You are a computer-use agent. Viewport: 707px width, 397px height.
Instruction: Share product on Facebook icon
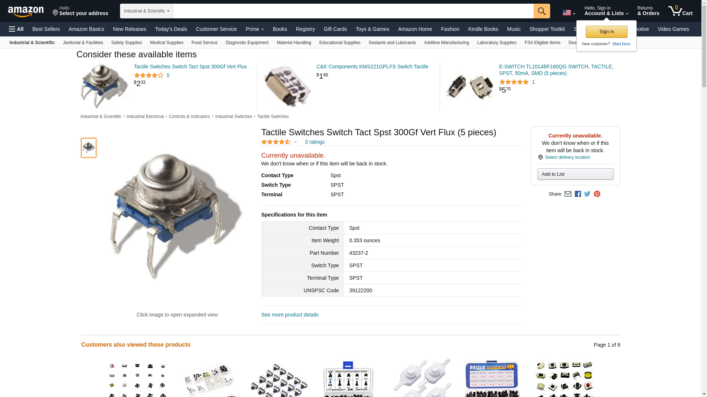click(578, 194)
